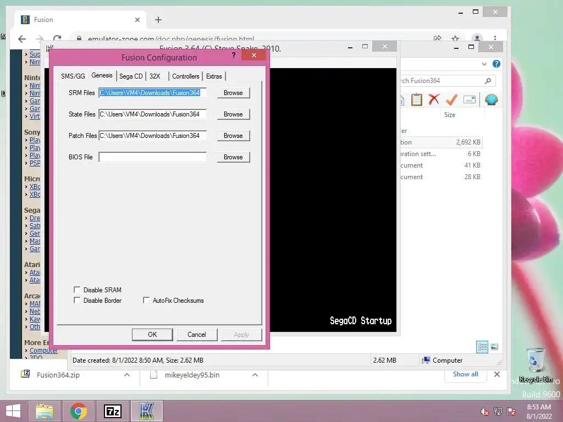Close the Fusion browser tab
563x422 pixels.
[x=137, y=20]
